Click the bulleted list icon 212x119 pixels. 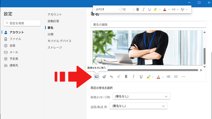[168, 77]
